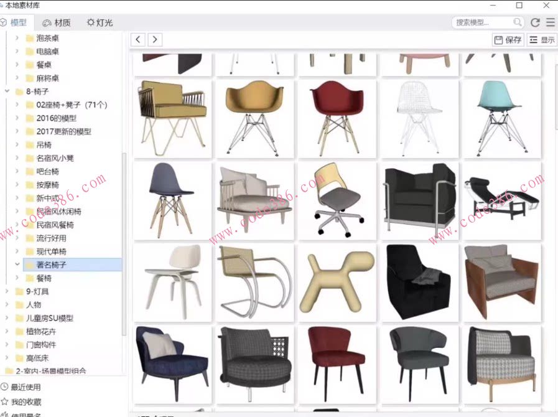This screenshot has height=417, width=558.
Task: Select the red velvet dining chair
Action: (x=337, y=364)
